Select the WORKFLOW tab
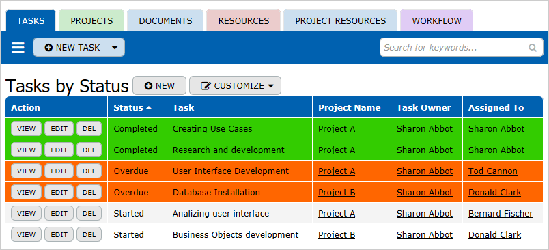 click(436, 20)
